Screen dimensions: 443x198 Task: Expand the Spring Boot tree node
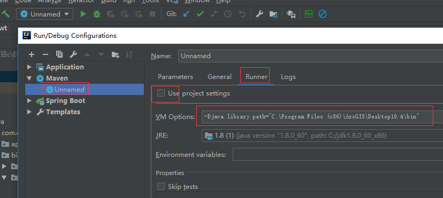point(29,100)
